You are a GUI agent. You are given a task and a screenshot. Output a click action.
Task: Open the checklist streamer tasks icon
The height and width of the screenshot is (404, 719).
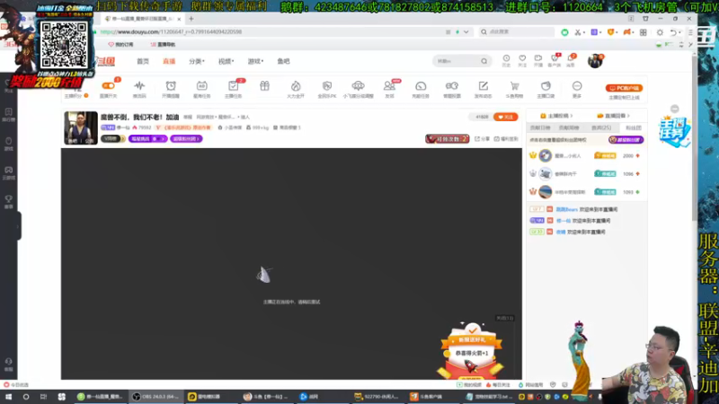coord(233,86)
